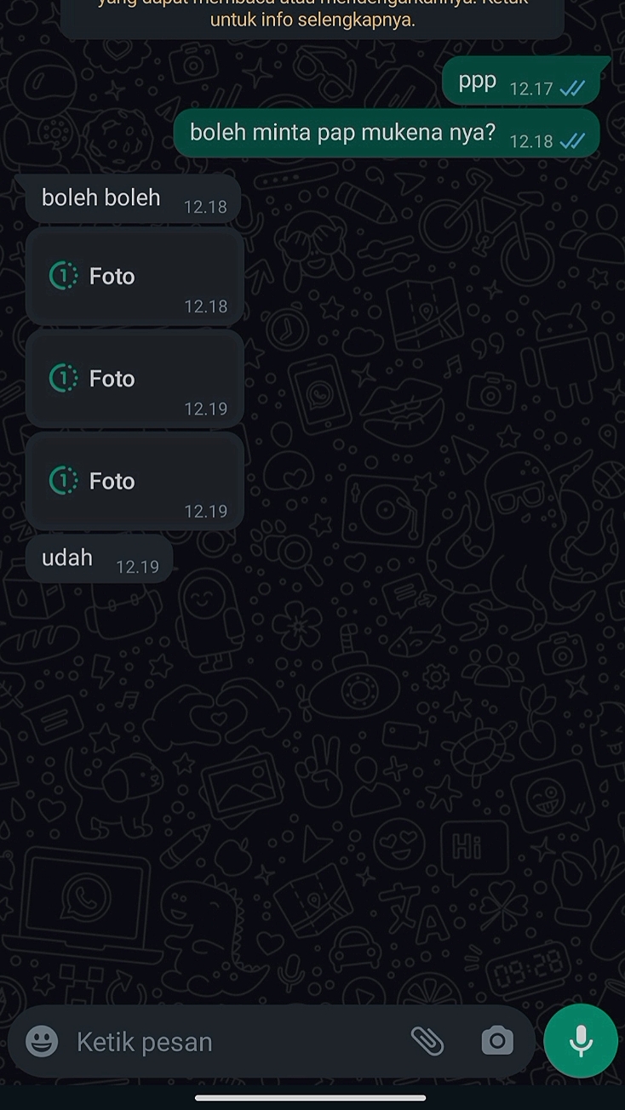Tap the paperclip attachment icon

(427, 1040)
